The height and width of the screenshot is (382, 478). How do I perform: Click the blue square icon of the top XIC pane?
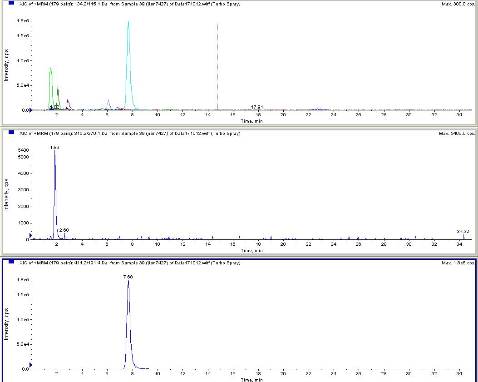click(11, 4)
